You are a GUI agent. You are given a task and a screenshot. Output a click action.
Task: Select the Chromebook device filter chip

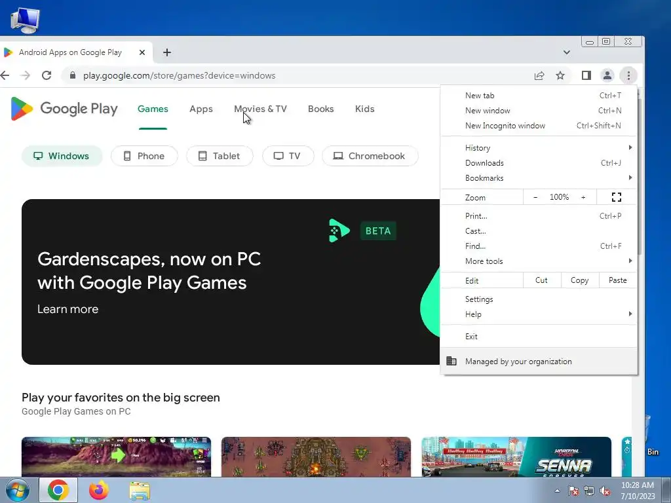[370, 156]
